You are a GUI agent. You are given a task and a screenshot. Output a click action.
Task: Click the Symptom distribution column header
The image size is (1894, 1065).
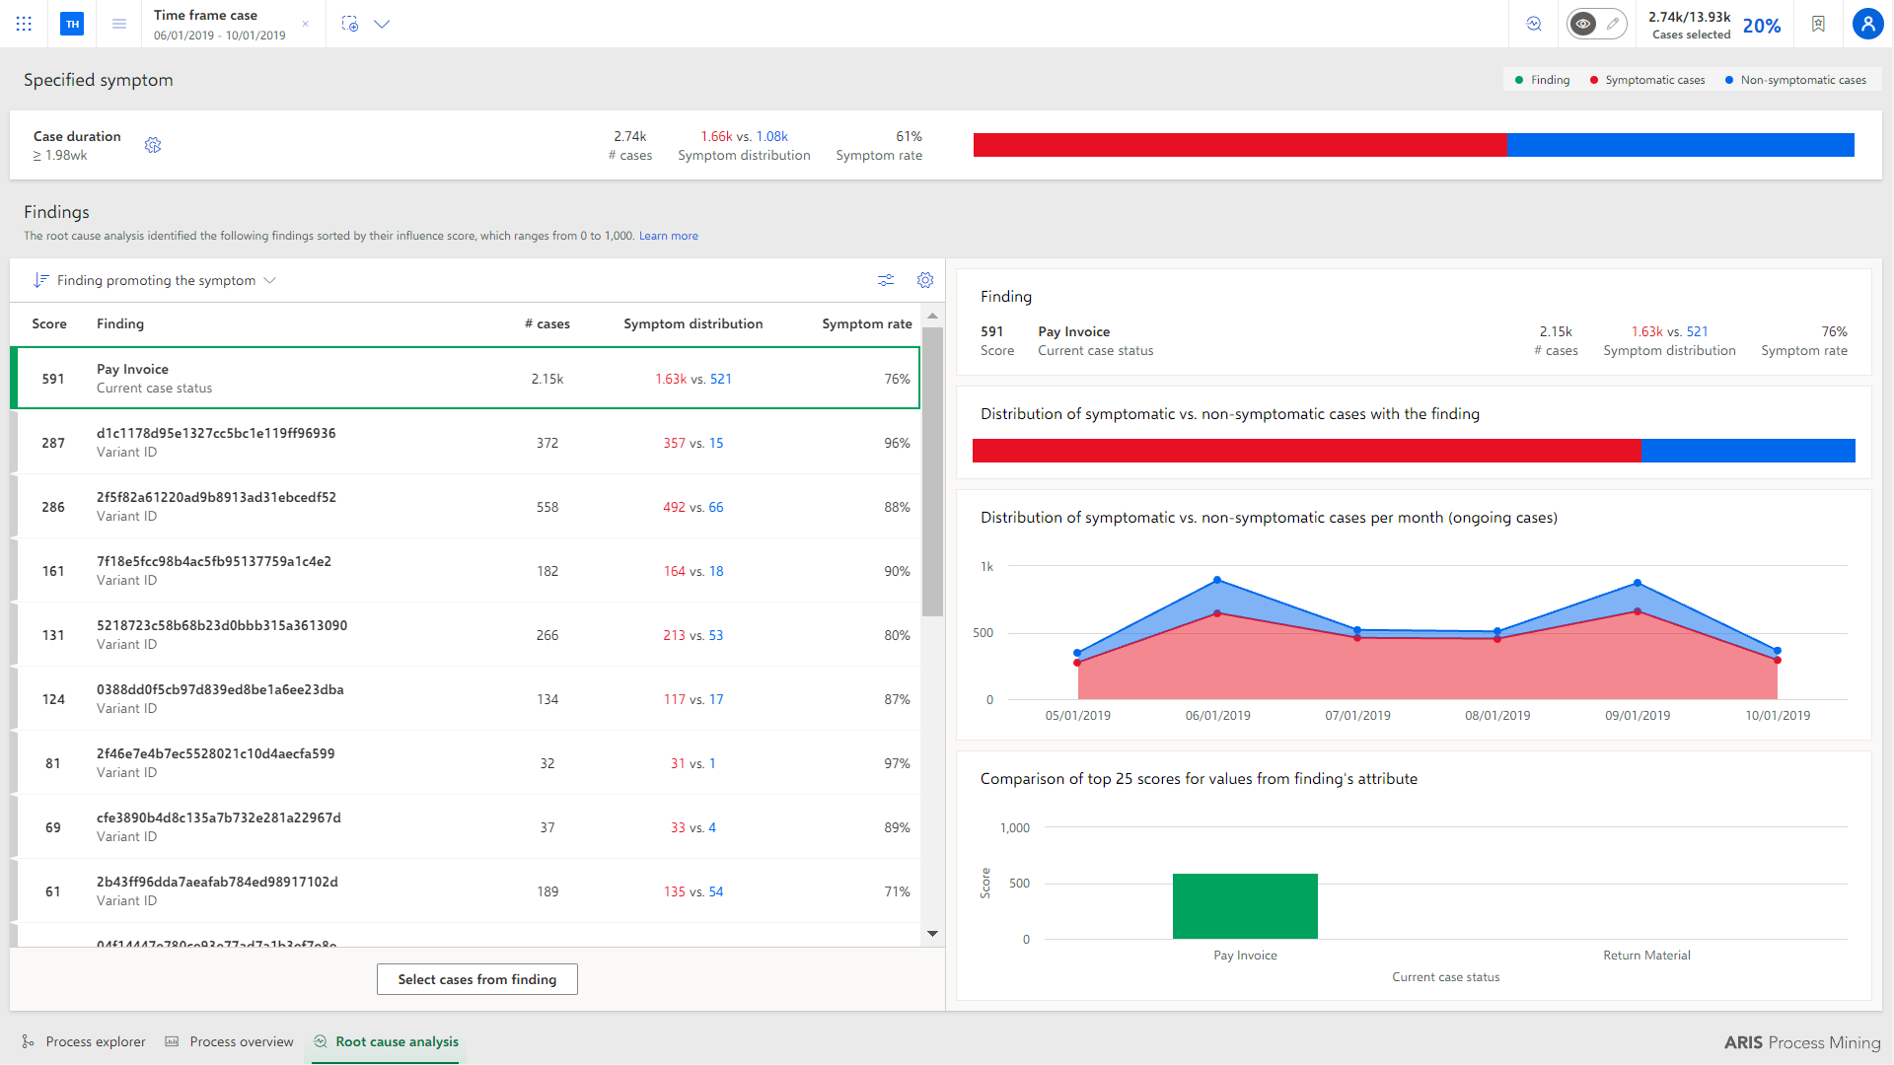[x=692, y=323]
